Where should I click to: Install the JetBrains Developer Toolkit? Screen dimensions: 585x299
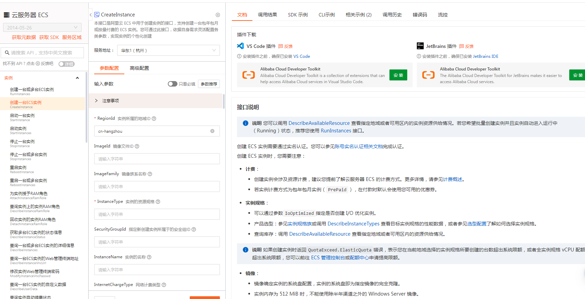[x=577, y=75]
